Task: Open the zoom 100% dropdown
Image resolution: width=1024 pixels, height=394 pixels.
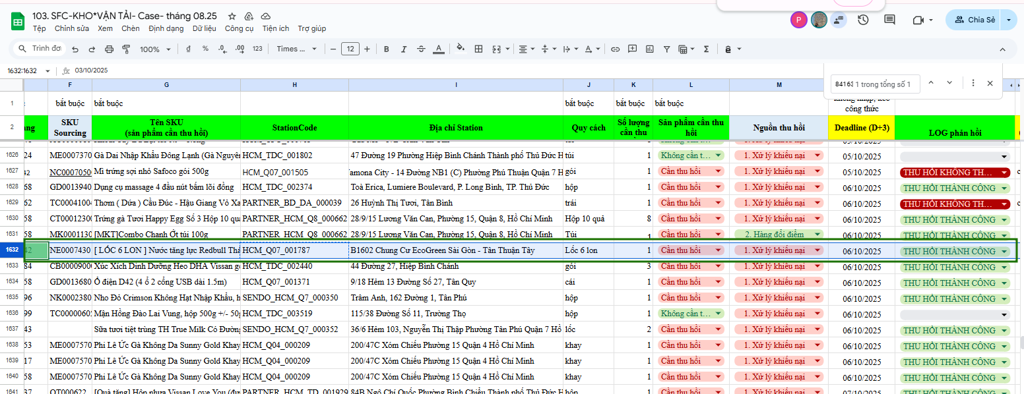Action: 154,49
